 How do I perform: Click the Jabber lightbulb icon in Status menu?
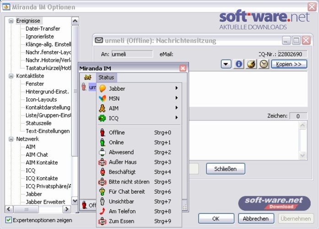[103, 88]
